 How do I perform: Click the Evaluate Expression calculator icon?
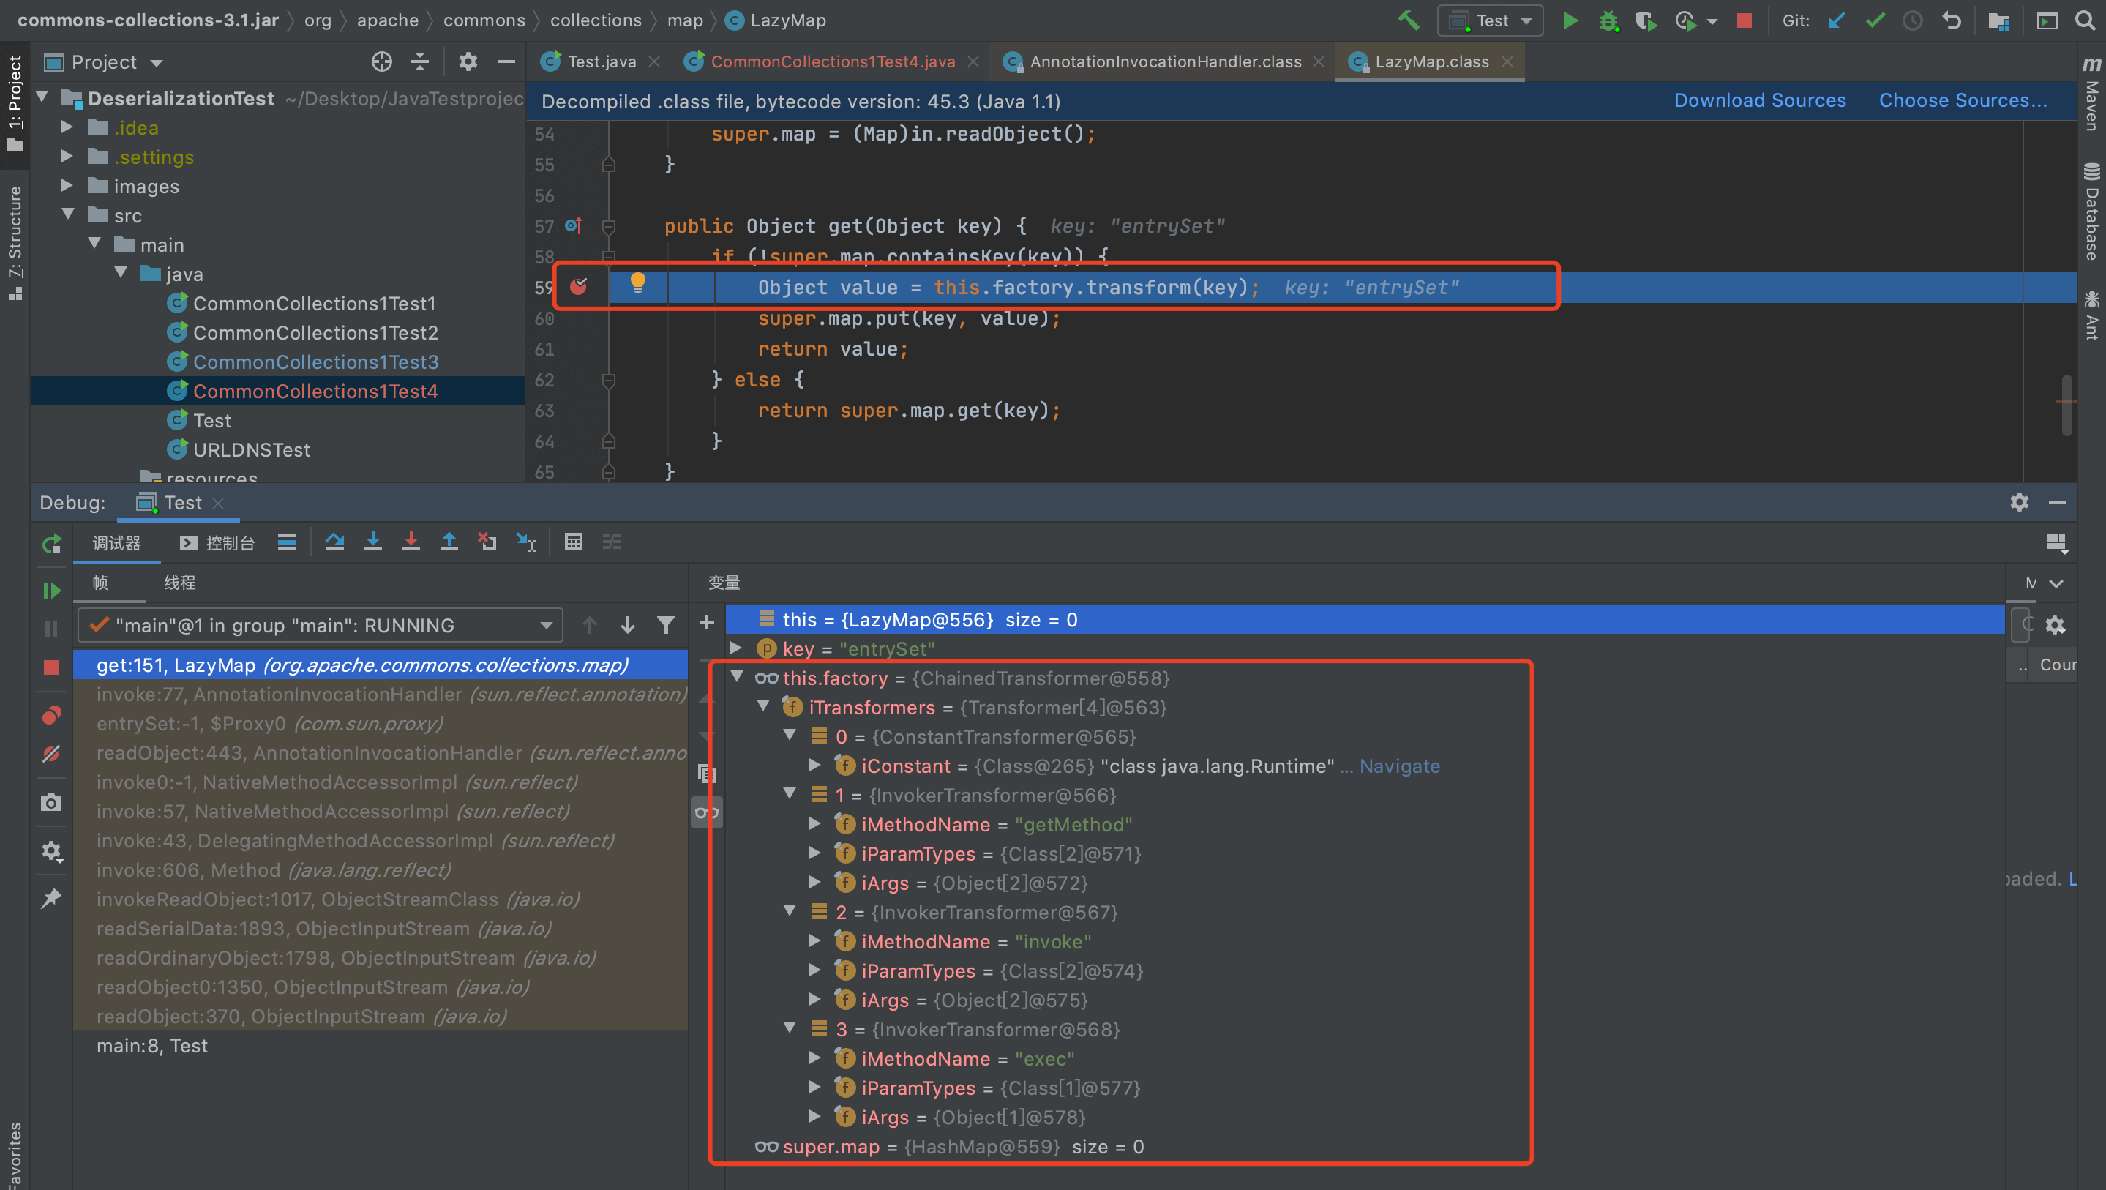(x=573, y=542)
